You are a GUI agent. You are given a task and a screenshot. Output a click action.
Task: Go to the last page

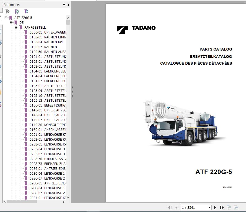coord(222,208)
